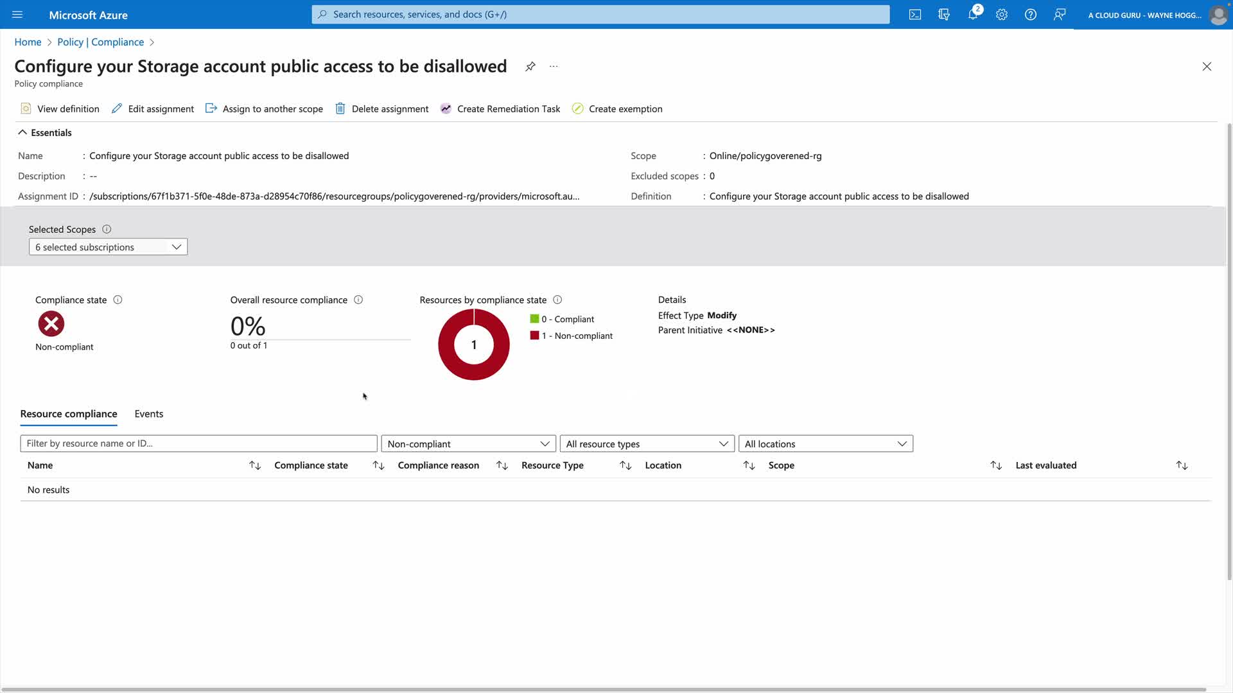The width and height of the screenshot is (1233, 693).
Task: Open the notifications bell
Action: coord(973,14)
